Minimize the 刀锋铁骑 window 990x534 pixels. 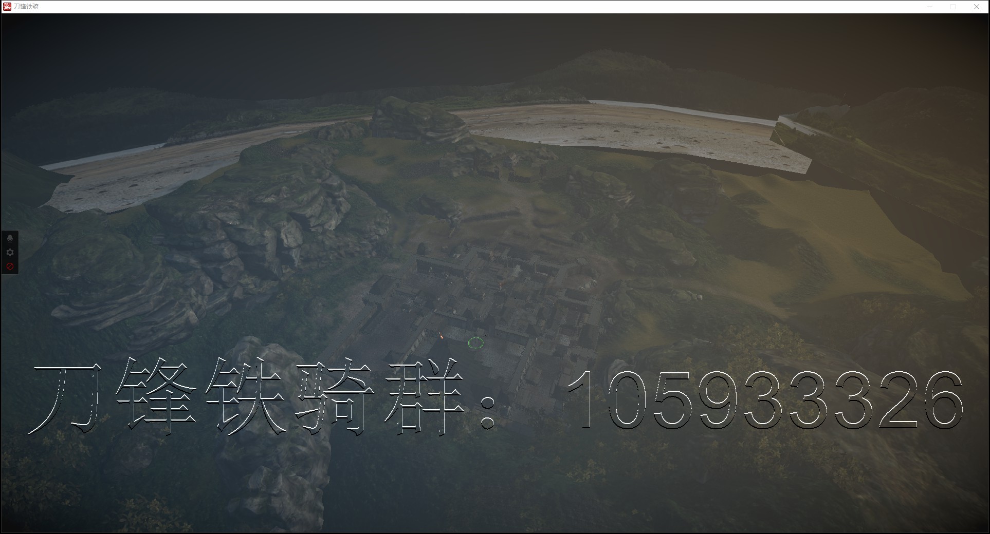930,7
